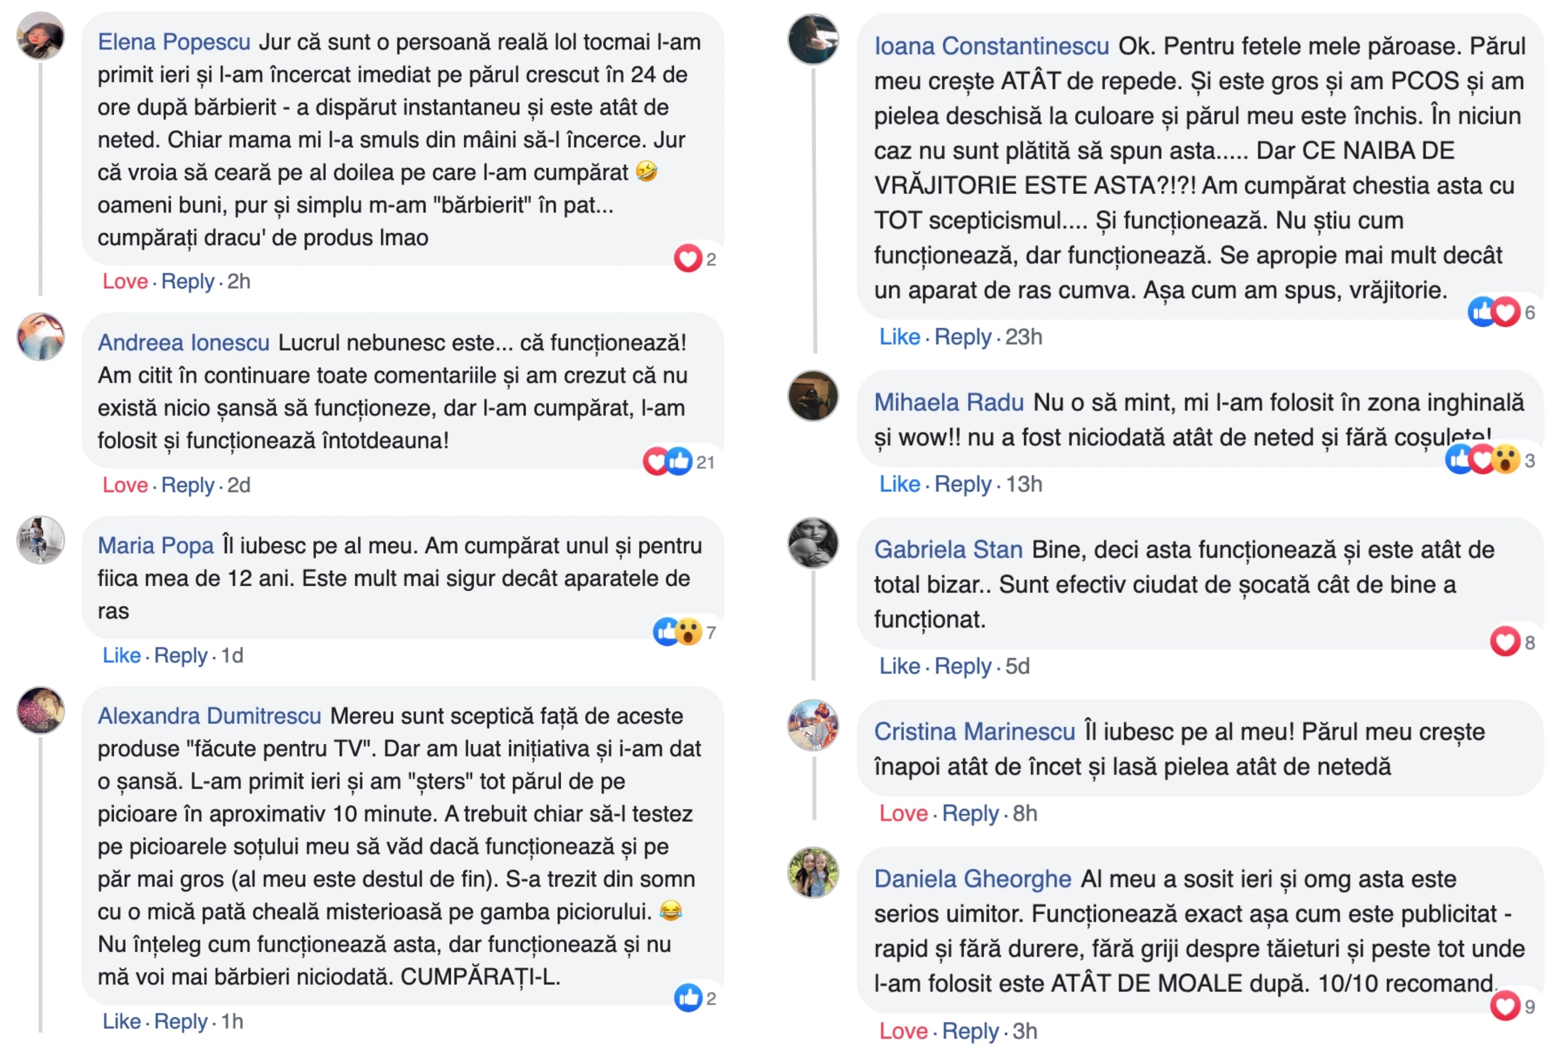Viewport: 1556px width, 1050px height.
Task: Click the heart reaction on Elena Popescu's comment
Action: (688, 259)
